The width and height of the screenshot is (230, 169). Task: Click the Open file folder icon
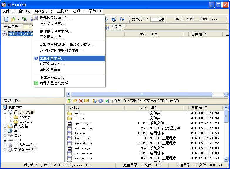click(13, 19)
